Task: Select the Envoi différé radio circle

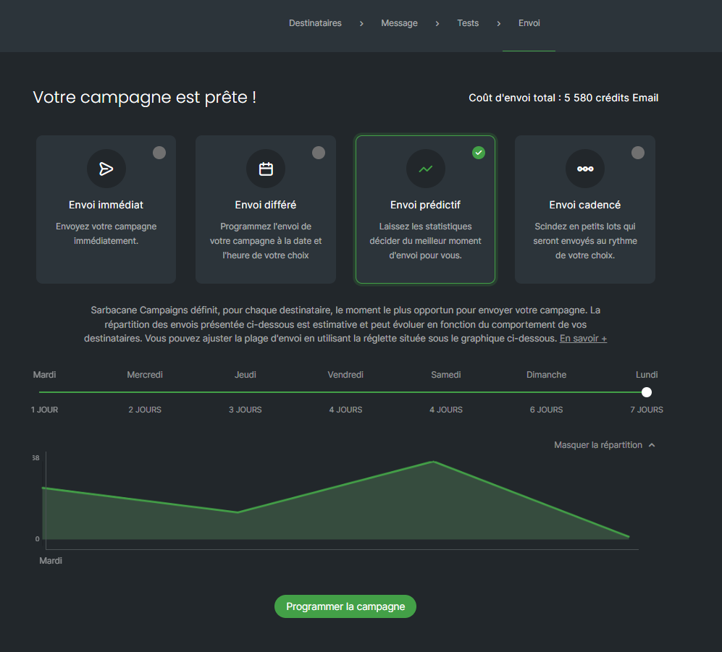Action: pyautogui.click(x=319, y=153)
